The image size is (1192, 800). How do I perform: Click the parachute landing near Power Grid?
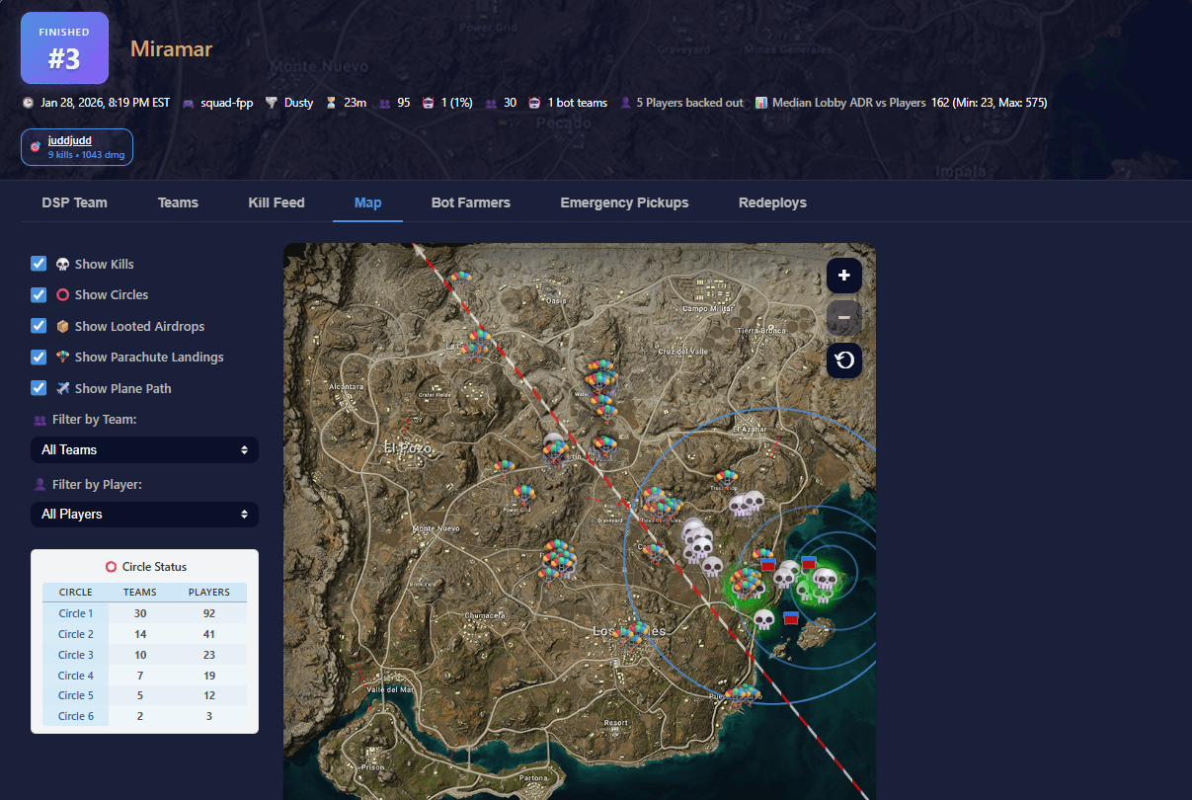tap(523, 493)
